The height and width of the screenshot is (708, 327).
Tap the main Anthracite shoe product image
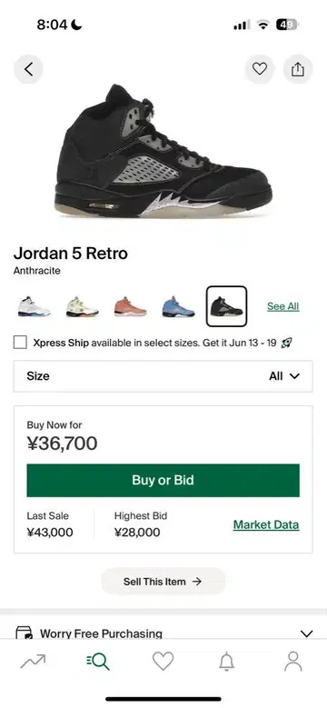click(163, 151)
